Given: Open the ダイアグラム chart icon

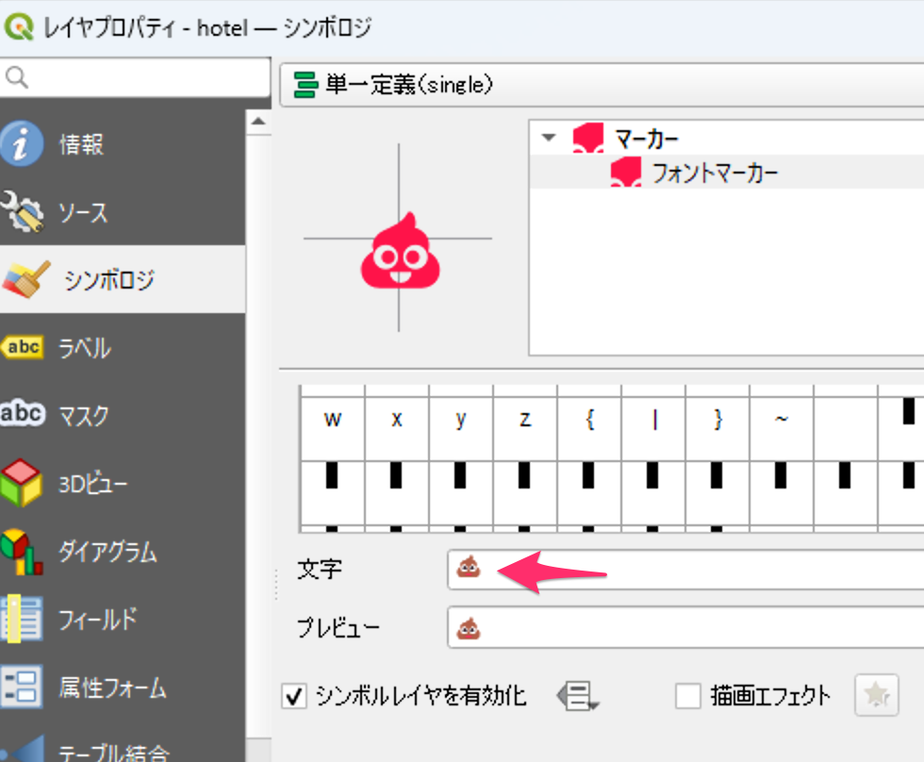Looking at the screenshot, I should [x=21, y=552].
